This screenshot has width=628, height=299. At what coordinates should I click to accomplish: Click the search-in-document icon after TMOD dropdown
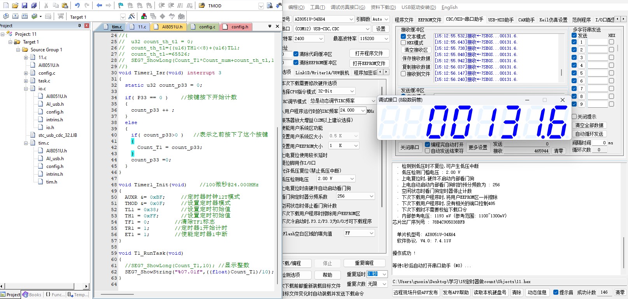coord(270,5)
